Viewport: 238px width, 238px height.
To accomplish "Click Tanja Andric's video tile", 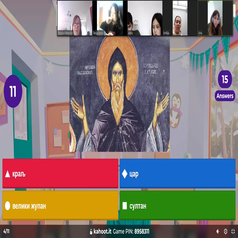I will click(110, 18).
